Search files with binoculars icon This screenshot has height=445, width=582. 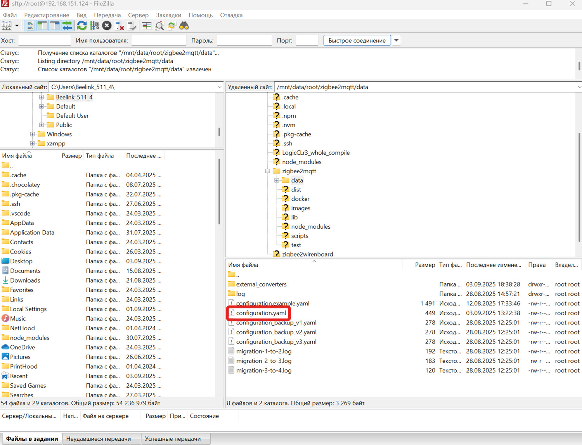click(184, 26)
